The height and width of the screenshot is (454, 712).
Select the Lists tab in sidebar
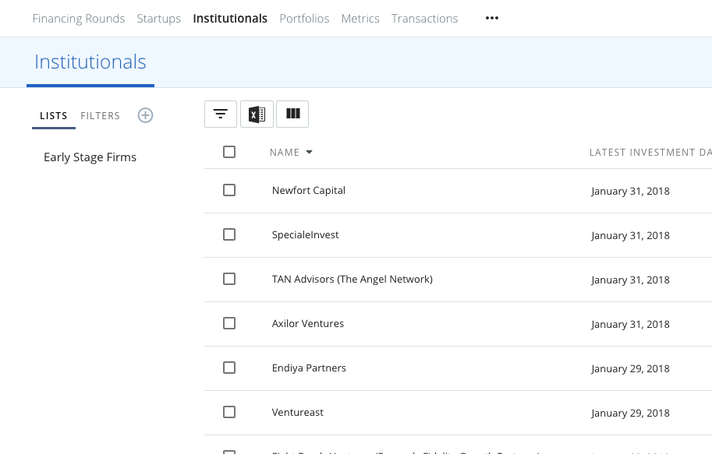54,116
